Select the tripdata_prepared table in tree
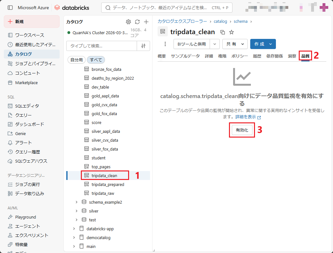 (108, 184)
